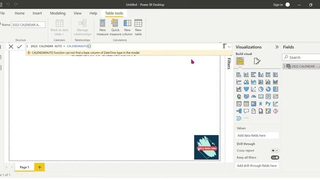320x180 pixels.
Task: Select the Donut chart visual
Action: click(268, 89)
